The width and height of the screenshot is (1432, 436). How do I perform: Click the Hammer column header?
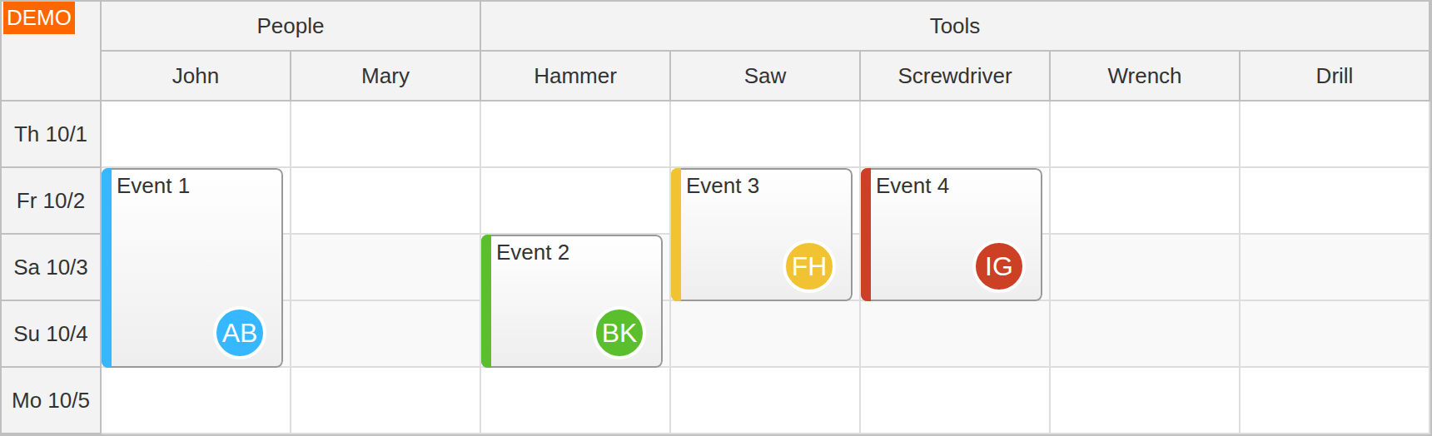point(575,76)
